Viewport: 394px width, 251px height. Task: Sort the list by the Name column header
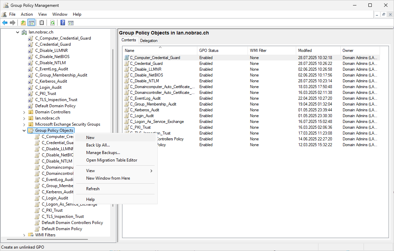(x=160, y=51)
